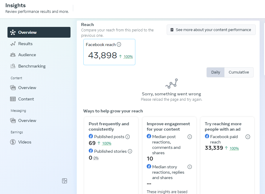Click the 100% change next to Published posts
The width and height of the screenshot is (265, 194).
107,143
